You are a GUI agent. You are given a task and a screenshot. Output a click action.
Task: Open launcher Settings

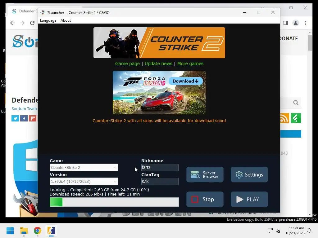click(249, 175)
